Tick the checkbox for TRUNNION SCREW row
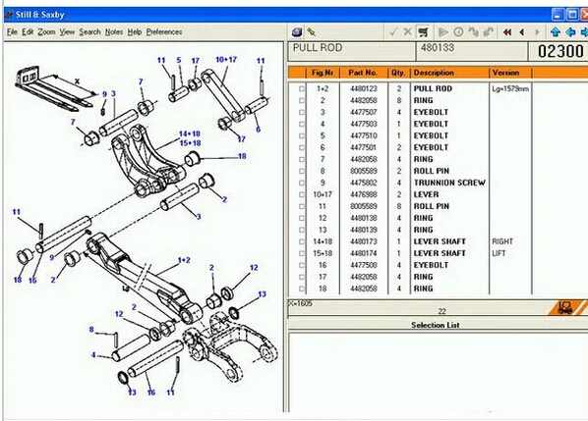588x421 pixels. [x=302, y=183]
